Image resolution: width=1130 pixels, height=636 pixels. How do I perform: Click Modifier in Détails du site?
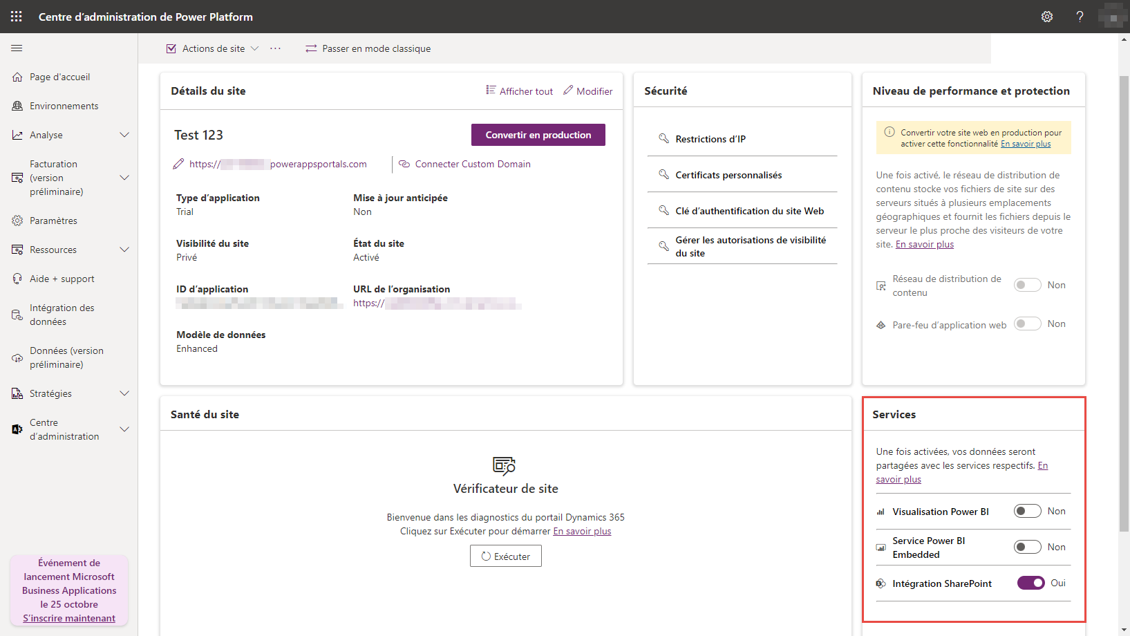tap(588, 91)
